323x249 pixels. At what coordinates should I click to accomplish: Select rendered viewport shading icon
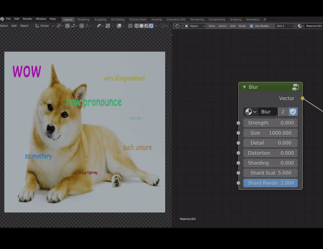(151, 26)
